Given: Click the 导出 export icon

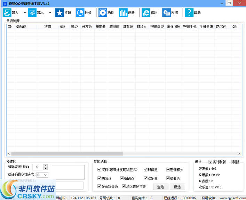Looking at the screenshot, I should (32, 13).
